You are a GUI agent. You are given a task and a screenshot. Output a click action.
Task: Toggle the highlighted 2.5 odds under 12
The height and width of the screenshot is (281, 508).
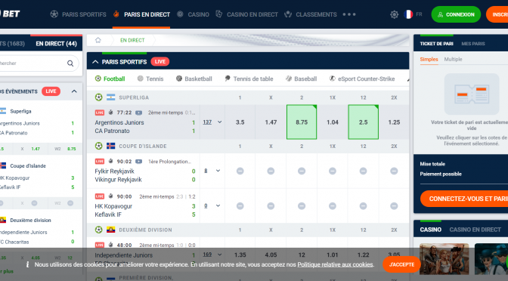(363, 122)
